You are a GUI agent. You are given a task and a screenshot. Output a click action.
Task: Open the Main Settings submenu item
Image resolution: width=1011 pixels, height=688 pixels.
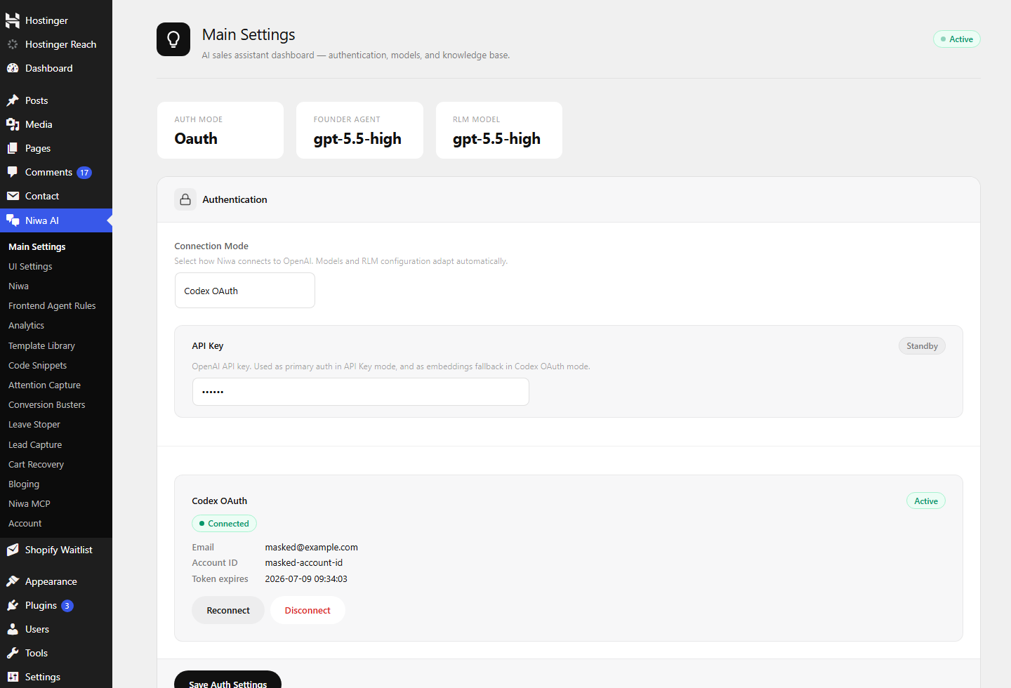(x=37, y=246)
